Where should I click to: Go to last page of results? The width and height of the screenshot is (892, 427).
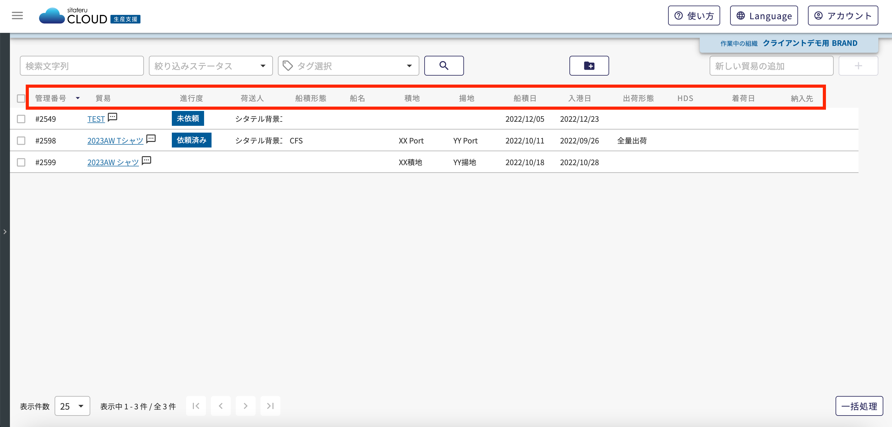tap(270, 406)
